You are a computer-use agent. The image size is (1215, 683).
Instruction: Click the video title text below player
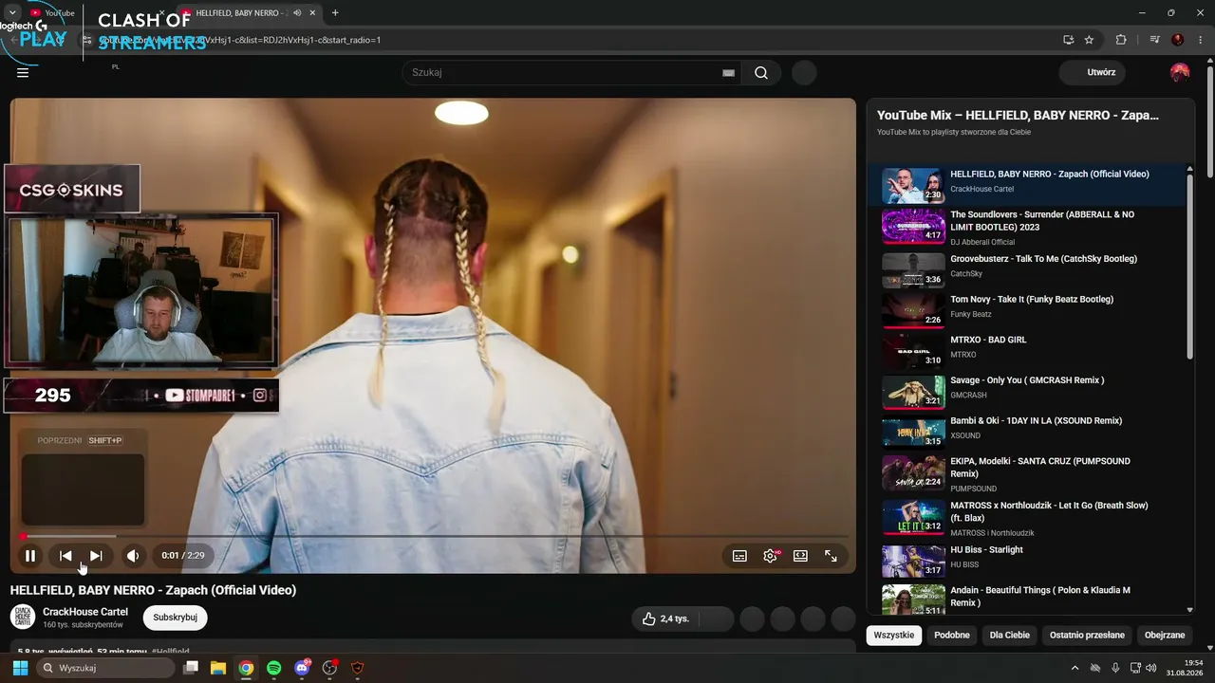coord(153,590)
